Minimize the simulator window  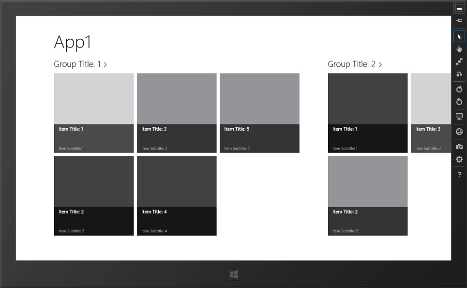click(x=459, y=8)
